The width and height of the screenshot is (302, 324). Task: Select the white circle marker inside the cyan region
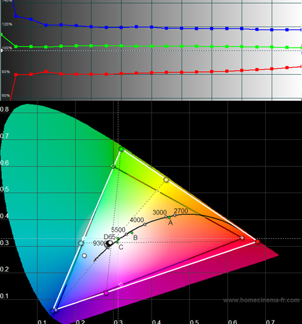pyautogui.click(x=84, y=256)
